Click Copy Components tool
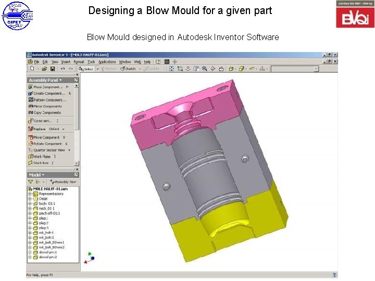The height and width of the screenshot is (281, 375). (44, 112)
